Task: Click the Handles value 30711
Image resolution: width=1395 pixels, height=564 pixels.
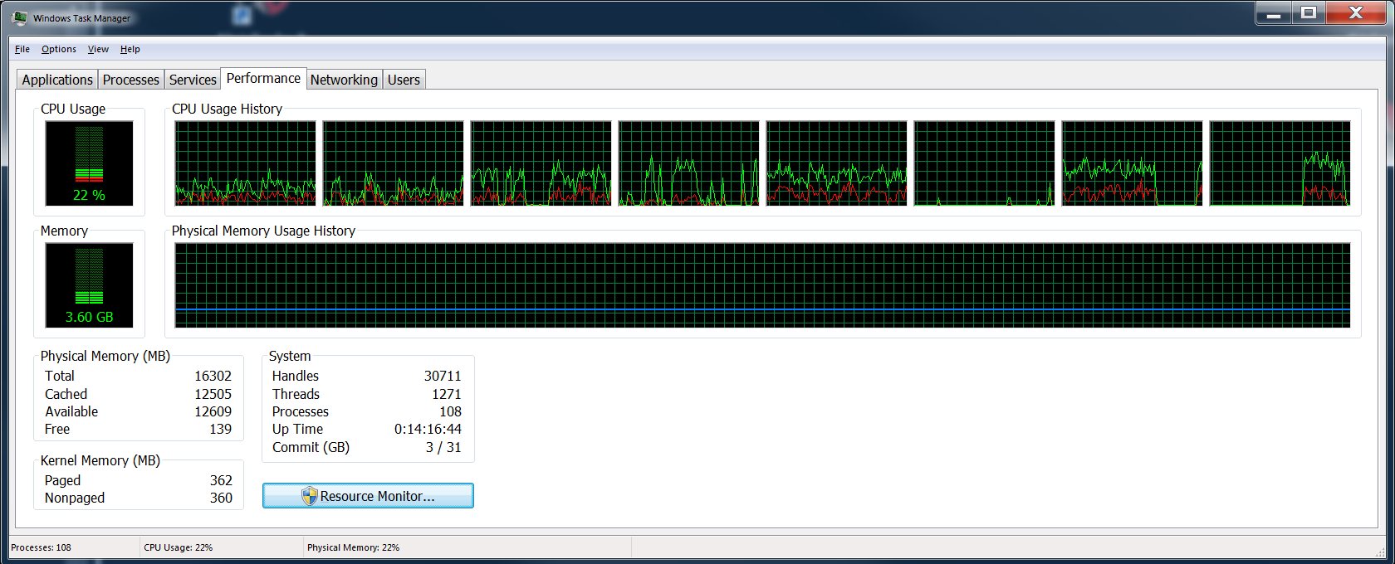Action: pos(443,376)
